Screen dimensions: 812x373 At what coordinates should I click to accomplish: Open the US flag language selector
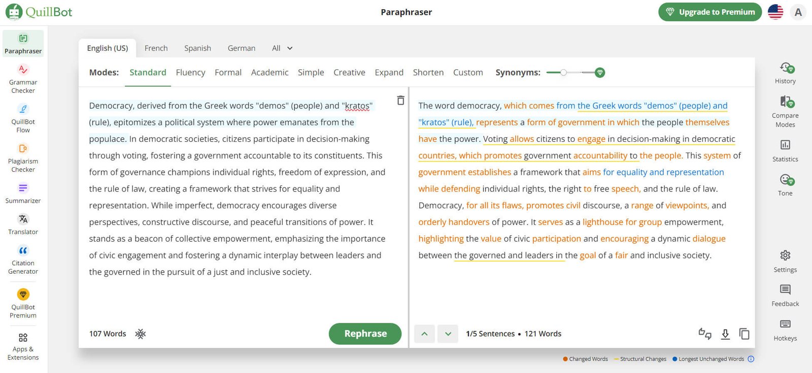pyautogui.click(x=775, y=12)
